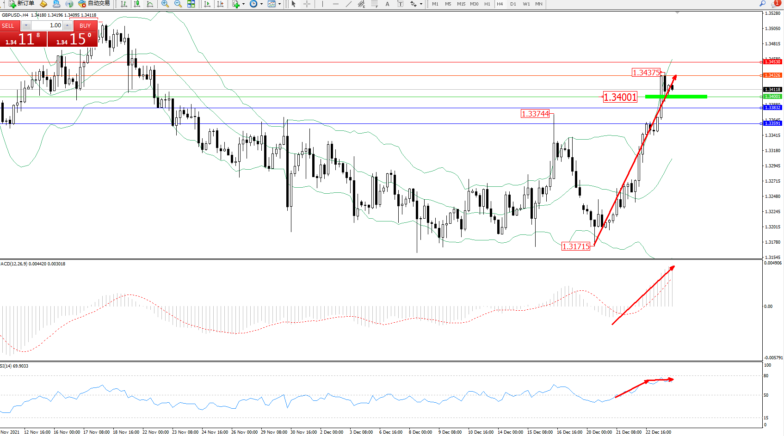Toggle chart auto scroll

coord(207,4)
